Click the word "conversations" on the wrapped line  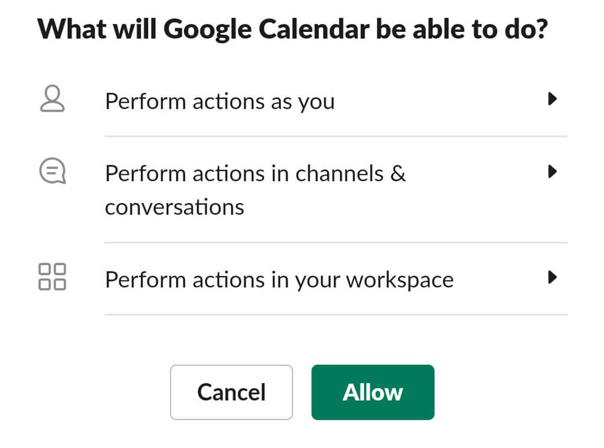(174, 207)
